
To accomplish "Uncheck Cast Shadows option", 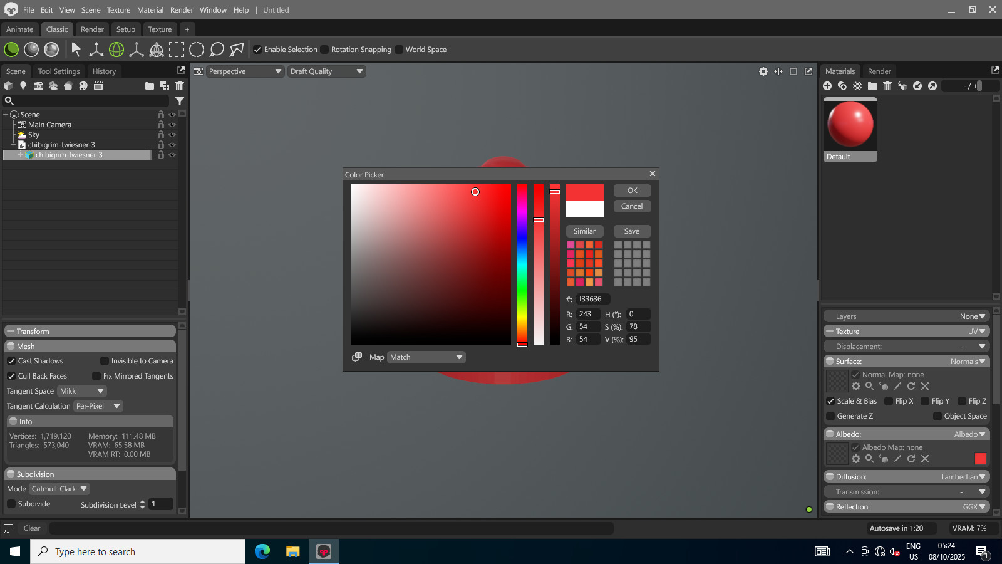I will 11,361.
